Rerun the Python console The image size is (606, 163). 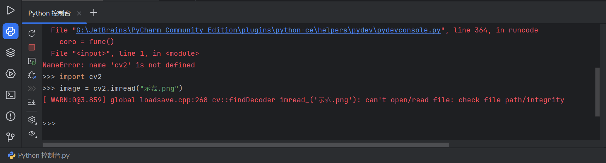[x=32, y=33]
